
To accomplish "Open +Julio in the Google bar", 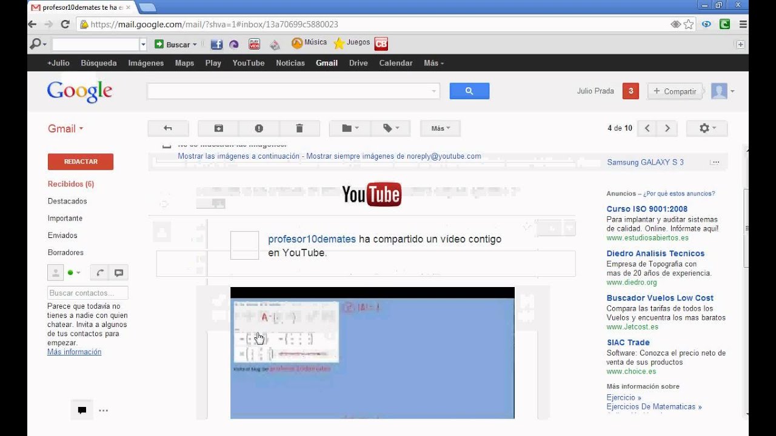I will 58,63.
